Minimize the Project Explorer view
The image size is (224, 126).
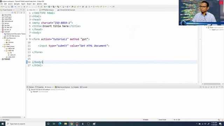[x=21, y=10]
